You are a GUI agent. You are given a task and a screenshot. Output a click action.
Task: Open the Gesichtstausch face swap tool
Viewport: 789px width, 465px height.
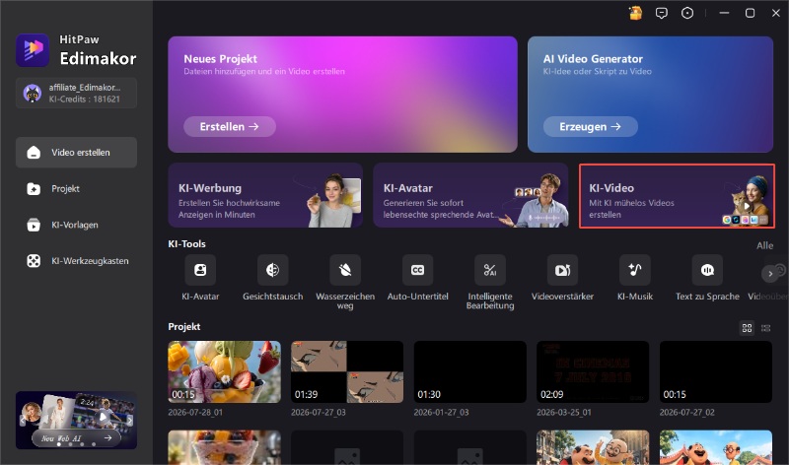point(273,270)
